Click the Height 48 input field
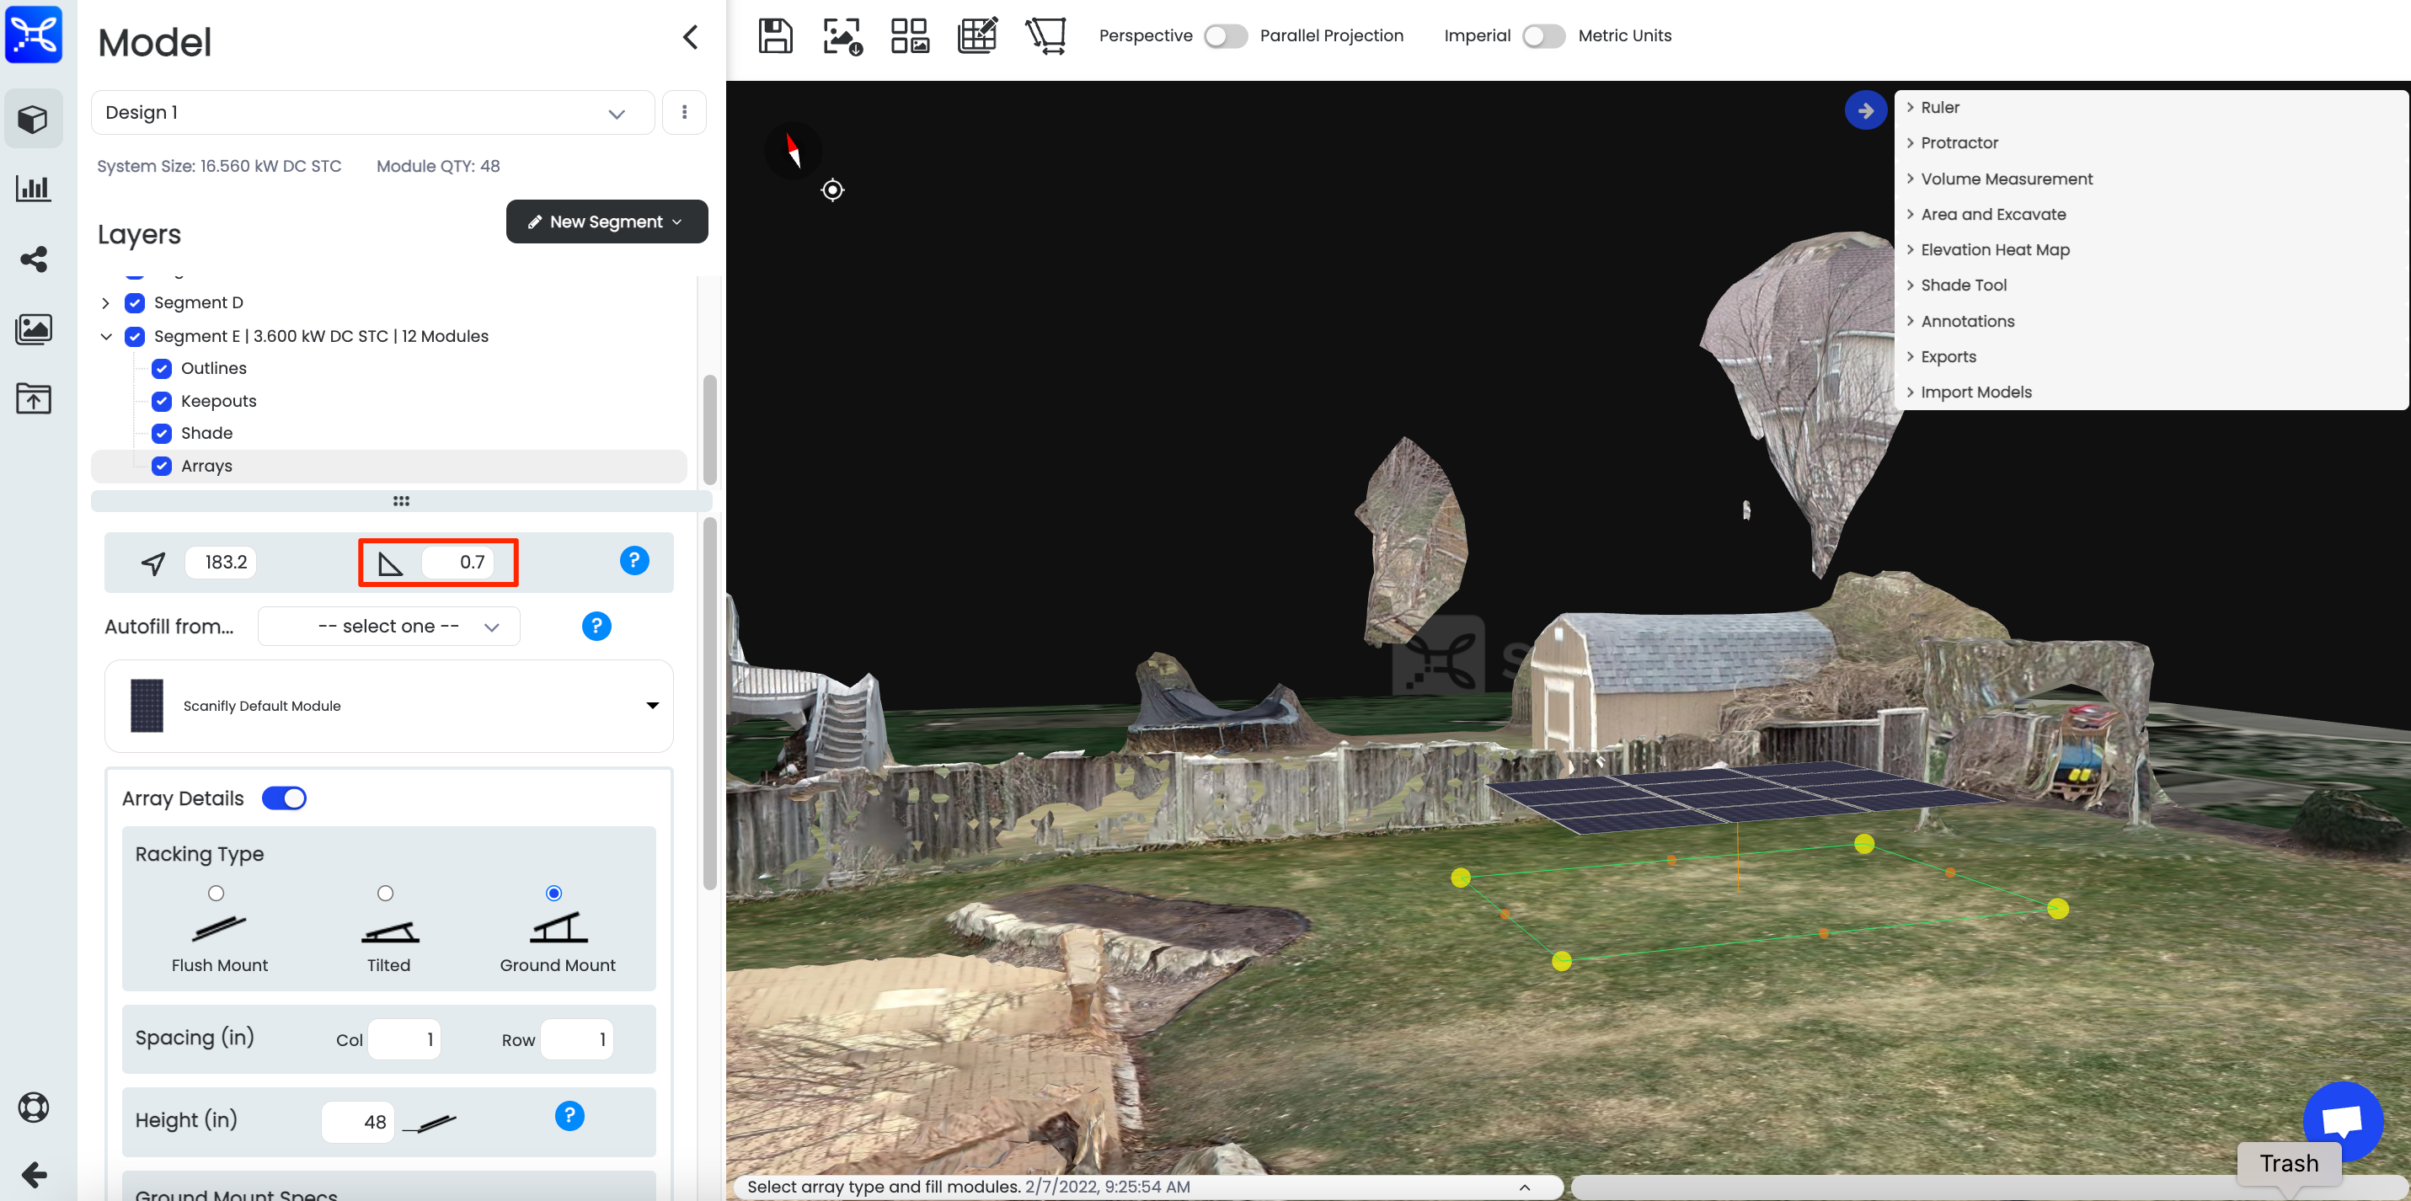Screen dimensions: 2411x1201 (x=357, y=1123)
